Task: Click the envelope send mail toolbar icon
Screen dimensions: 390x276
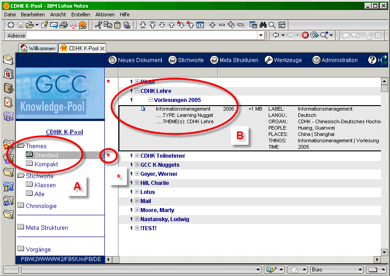Action: 54,25
